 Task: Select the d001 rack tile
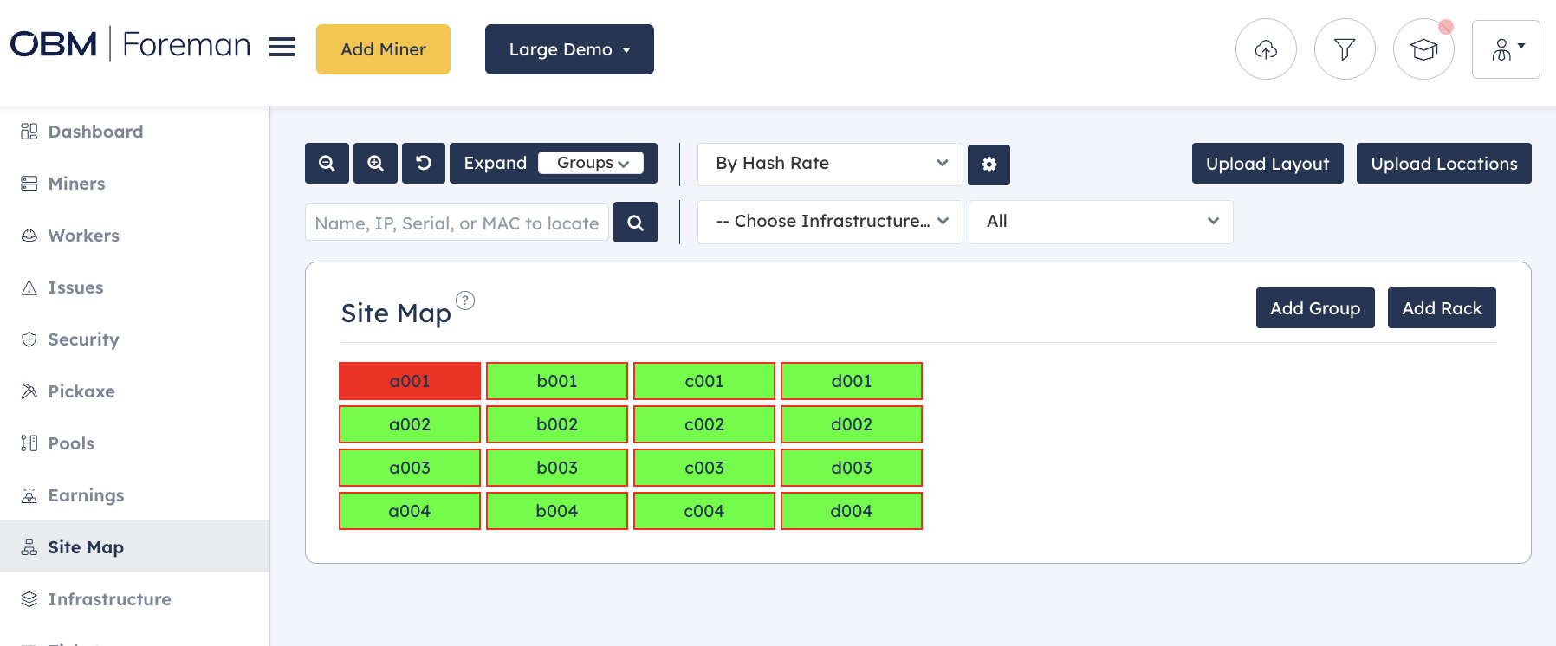(x=852, y=381)
